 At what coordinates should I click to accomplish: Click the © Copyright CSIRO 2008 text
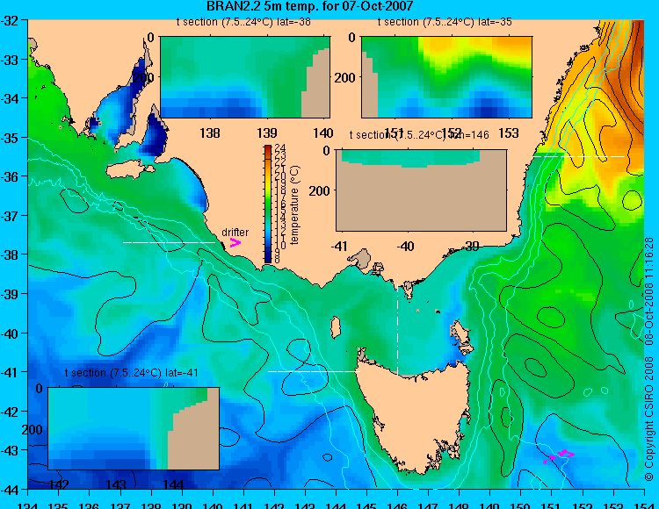(649, 419)
